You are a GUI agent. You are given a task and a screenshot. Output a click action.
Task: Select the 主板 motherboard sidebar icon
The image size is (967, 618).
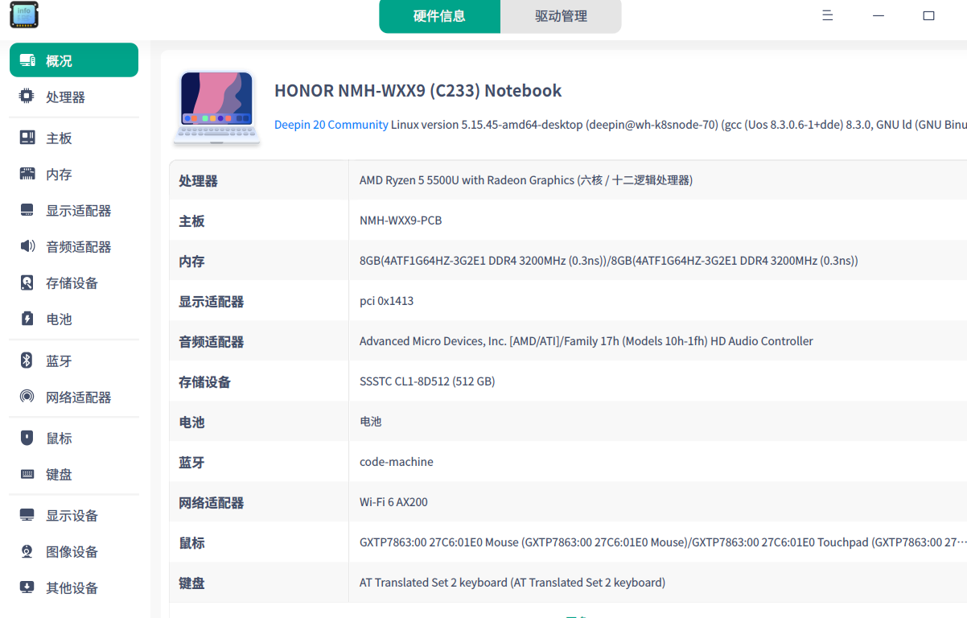[27, 138]
